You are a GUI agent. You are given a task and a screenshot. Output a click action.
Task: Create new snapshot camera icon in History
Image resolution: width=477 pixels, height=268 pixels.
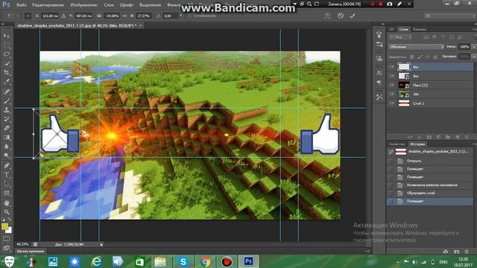click(x=456, y=252)
